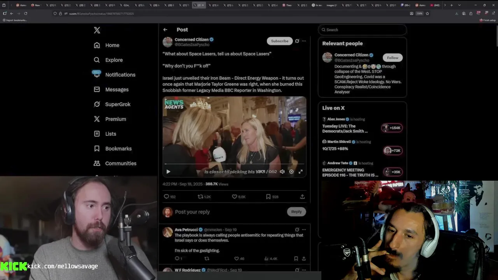Like the post with 6.6K likes

point(238,197)
